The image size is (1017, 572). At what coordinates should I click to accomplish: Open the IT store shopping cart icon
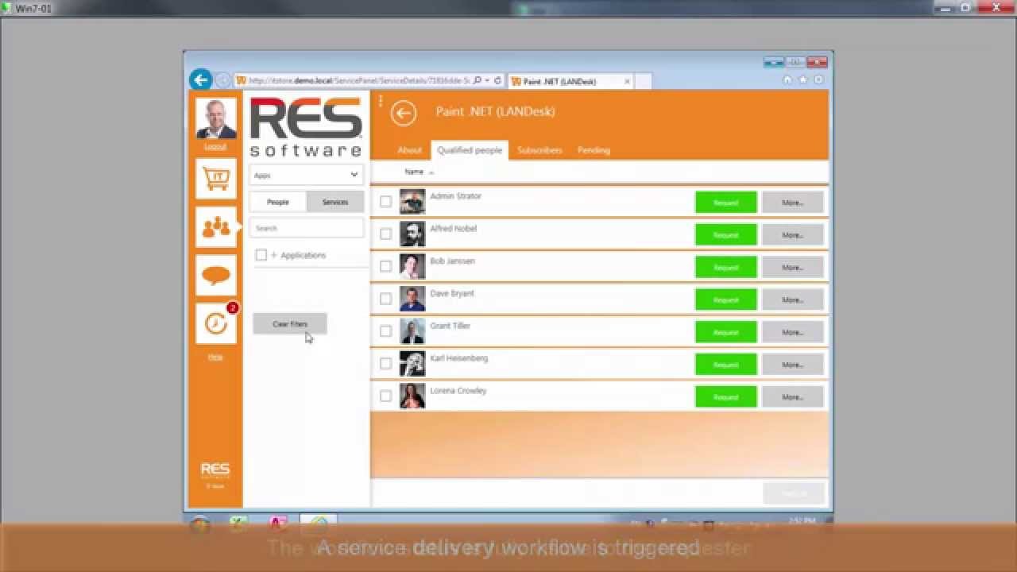coord(216,178)
